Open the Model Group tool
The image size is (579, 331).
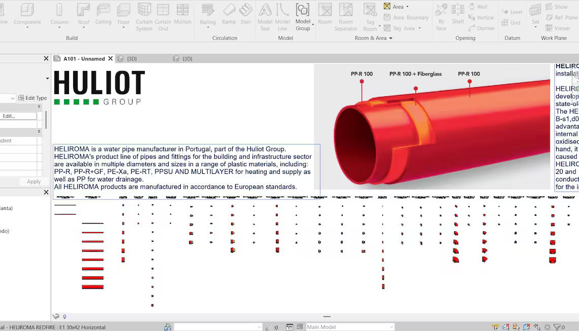coord(303,17)
